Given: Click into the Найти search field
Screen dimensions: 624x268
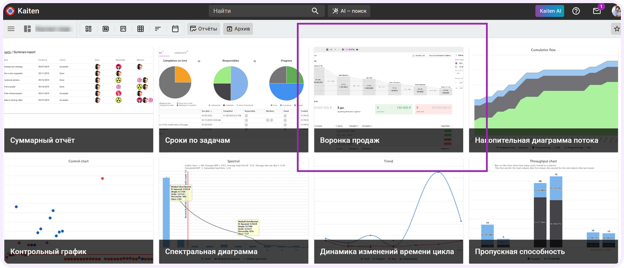Looking at the screenshot, I should tap(259, 11).
